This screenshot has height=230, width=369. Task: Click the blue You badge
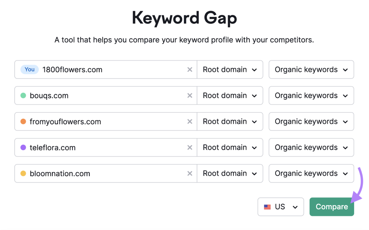29,70
